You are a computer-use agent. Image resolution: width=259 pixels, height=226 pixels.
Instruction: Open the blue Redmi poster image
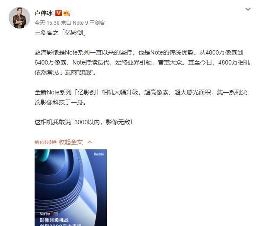pos(71,187)
